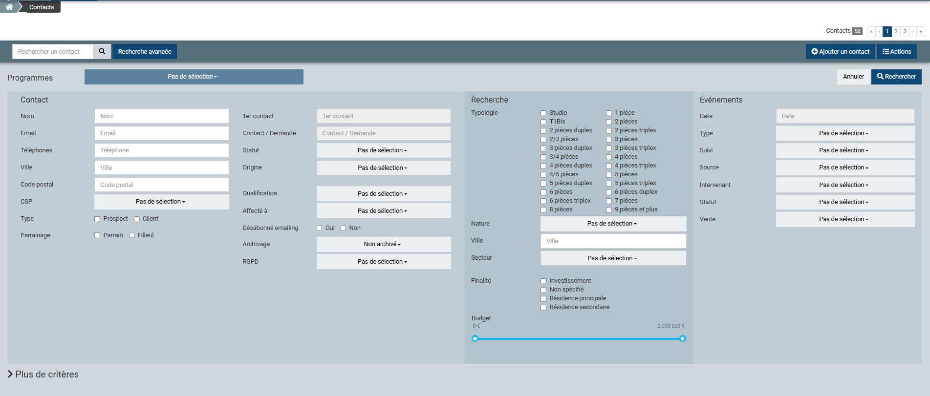Click the Nom input field
This screenshot has width=930, height=396.
[161, 116]
